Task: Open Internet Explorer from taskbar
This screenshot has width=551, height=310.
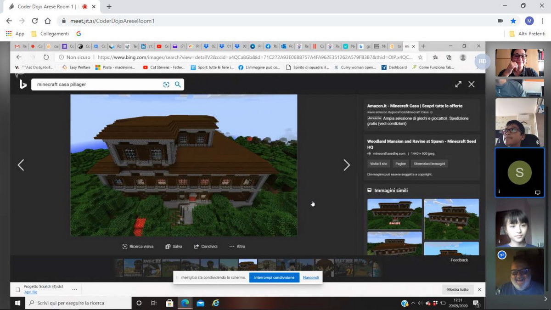Action: click(x=216, y=303)
